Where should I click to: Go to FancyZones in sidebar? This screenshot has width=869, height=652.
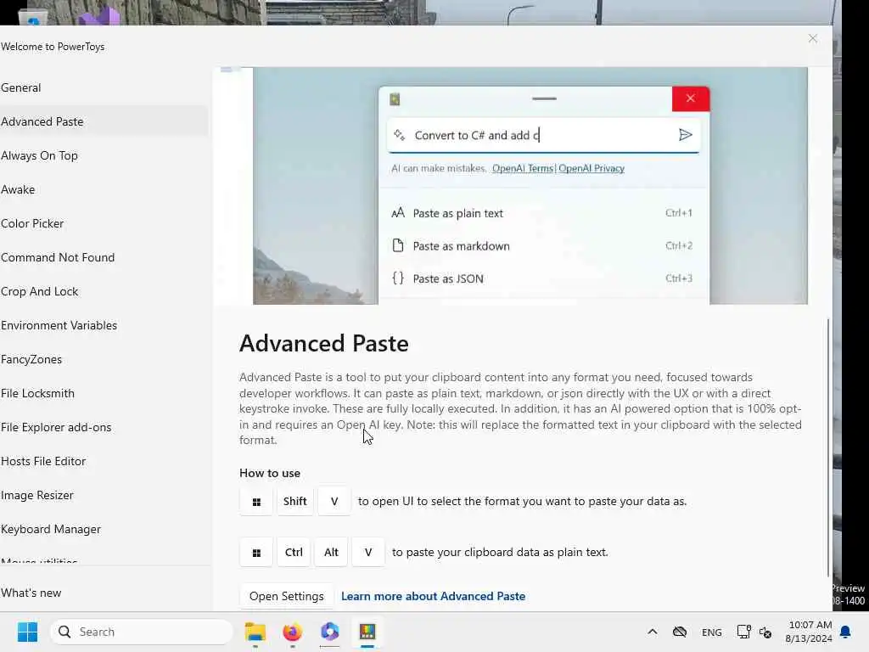[104, 359]
